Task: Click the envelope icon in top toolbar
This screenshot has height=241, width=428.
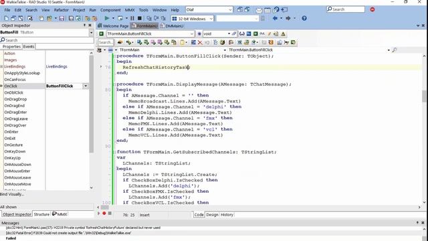Action: point(259,10)
